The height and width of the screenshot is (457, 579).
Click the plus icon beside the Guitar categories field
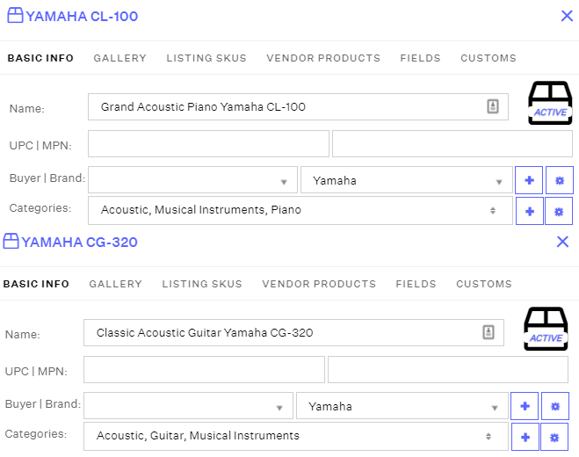[x=525, y=437]
